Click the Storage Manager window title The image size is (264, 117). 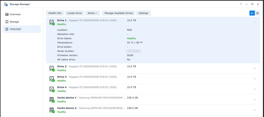(x=20, y=4)
